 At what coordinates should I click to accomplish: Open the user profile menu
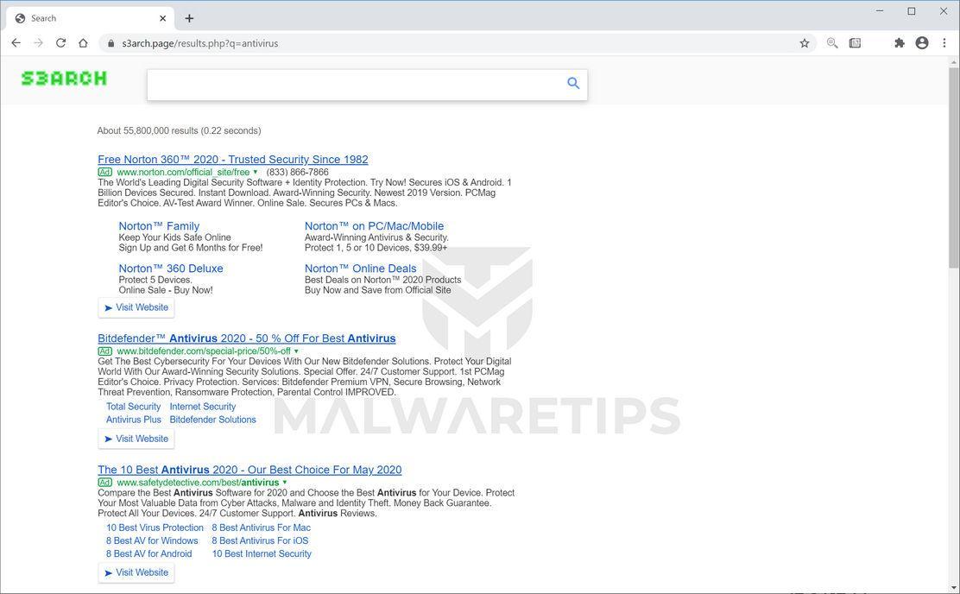pyautogui.click(x=922, y=43)
